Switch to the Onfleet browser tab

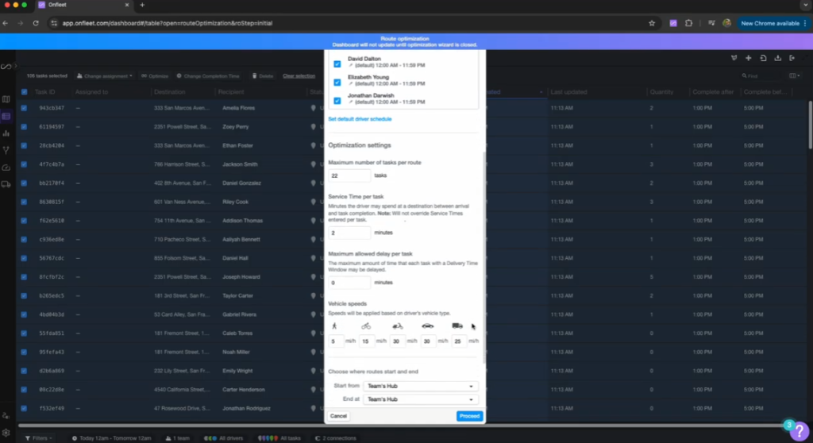tap(83, 5)
